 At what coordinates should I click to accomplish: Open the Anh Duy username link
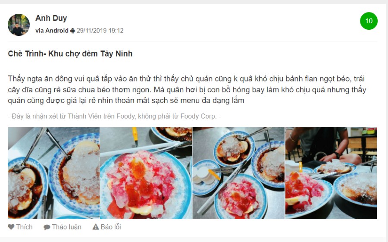pos(51,18)
